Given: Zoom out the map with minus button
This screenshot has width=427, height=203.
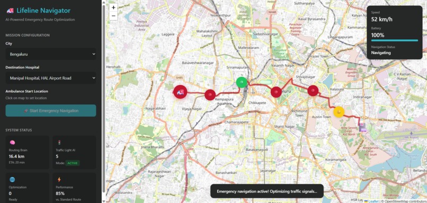Looking at the screenshot, I should click(x=113, y=16).
